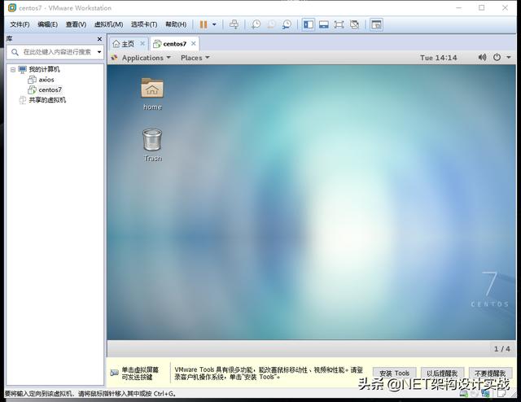
Task: Toggle the thumbnail bar view icon
Action: click(x=324, y=24)
